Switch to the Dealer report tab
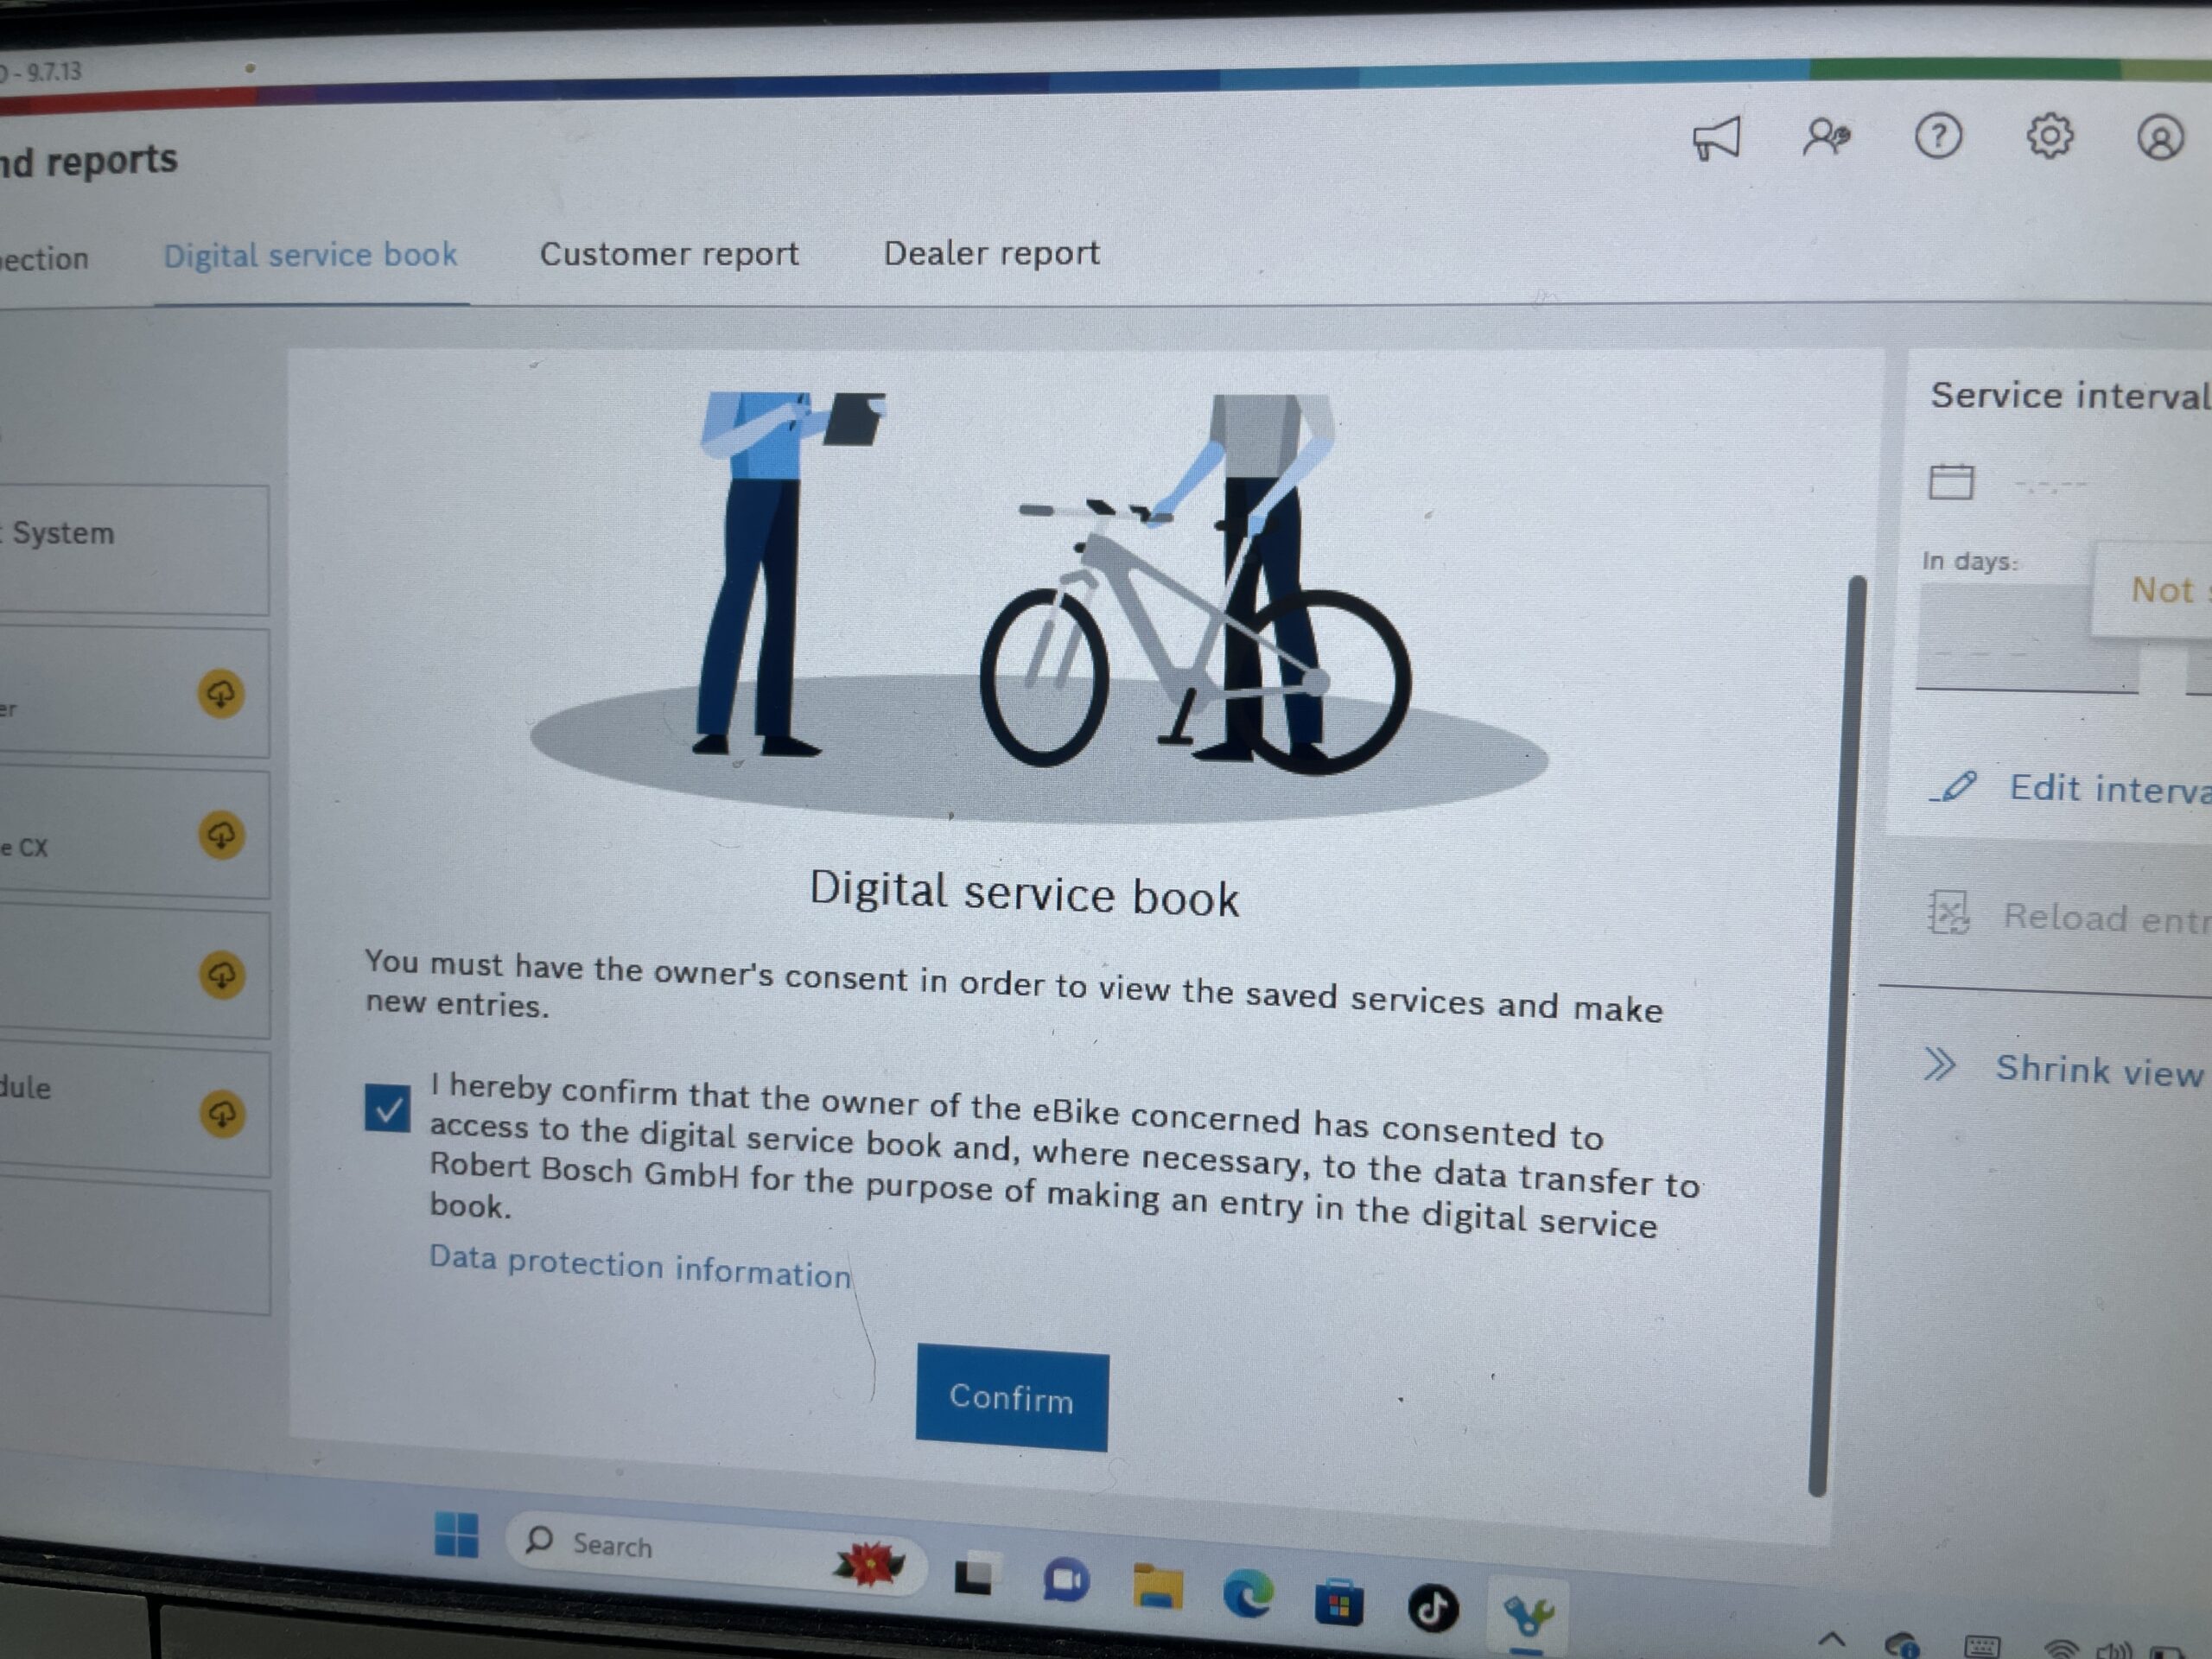Screen dimensions: 2212x1659 [991, 253]
